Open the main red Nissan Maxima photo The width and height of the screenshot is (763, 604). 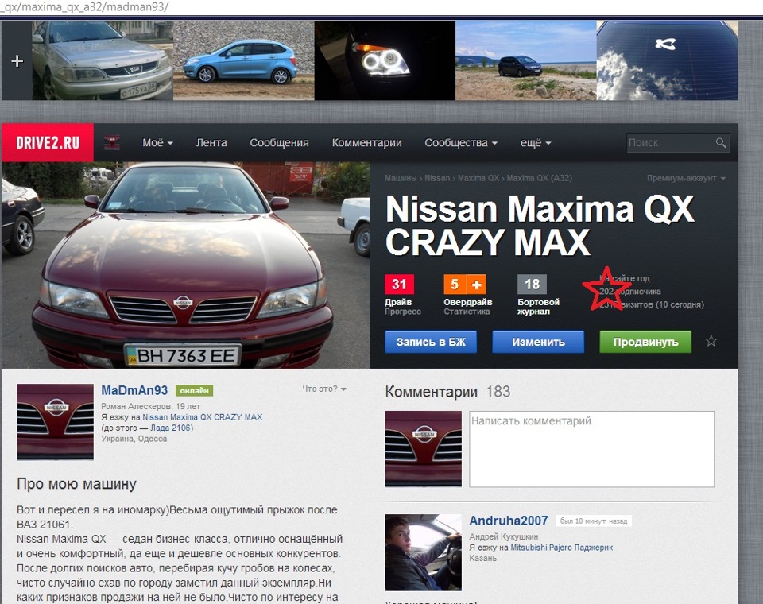pos(185,265)
